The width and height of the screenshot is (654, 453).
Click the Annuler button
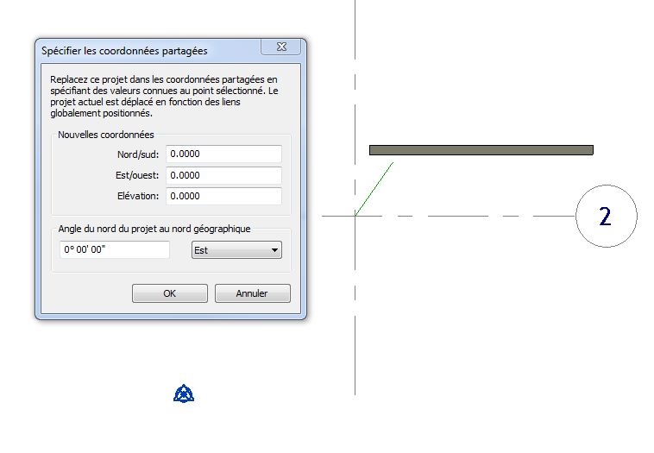[252, 293]
